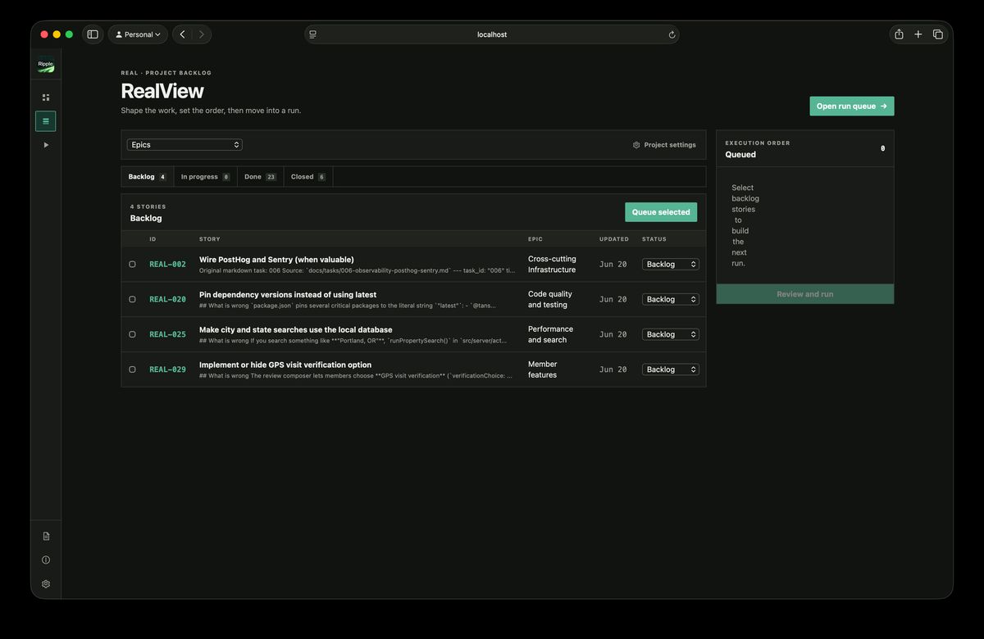The image size is (984, 639).
Task: Click the STATUS column header
Action: 654,239
